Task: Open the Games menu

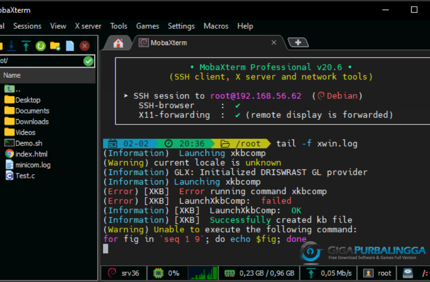Action: click(x=147, y=26)
